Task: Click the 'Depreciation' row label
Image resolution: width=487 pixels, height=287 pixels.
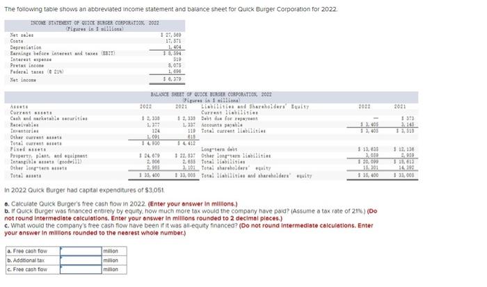Action: click(x=26, y=47)
